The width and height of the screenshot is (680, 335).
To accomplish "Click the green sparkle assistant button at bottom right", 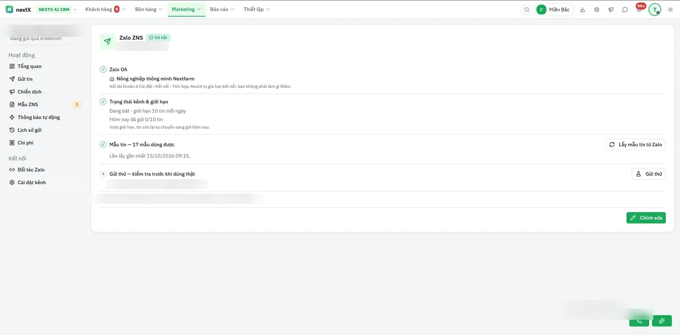I will tap(662, 321).
